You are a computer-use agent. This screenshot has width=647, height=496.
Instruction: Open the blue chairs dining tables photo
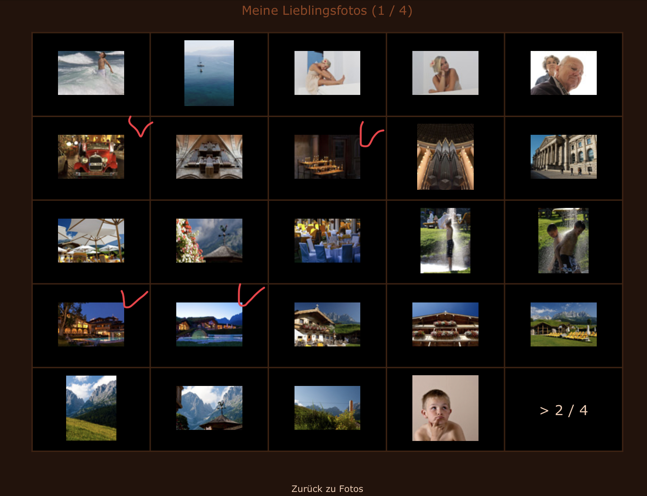[327, 240]
